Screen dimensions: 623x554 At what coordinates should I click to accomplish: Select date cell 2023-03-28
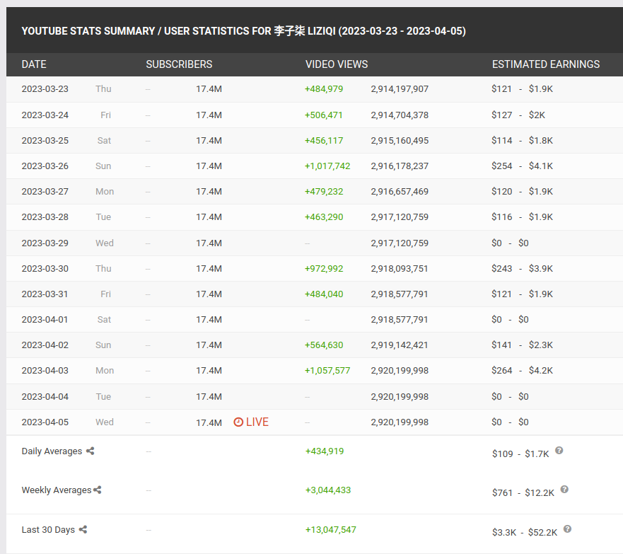(x=45, y=217)
